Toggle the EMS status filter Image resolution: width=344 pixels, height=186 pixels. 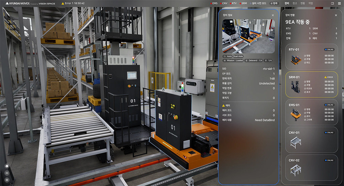click(x=214, y=3)
